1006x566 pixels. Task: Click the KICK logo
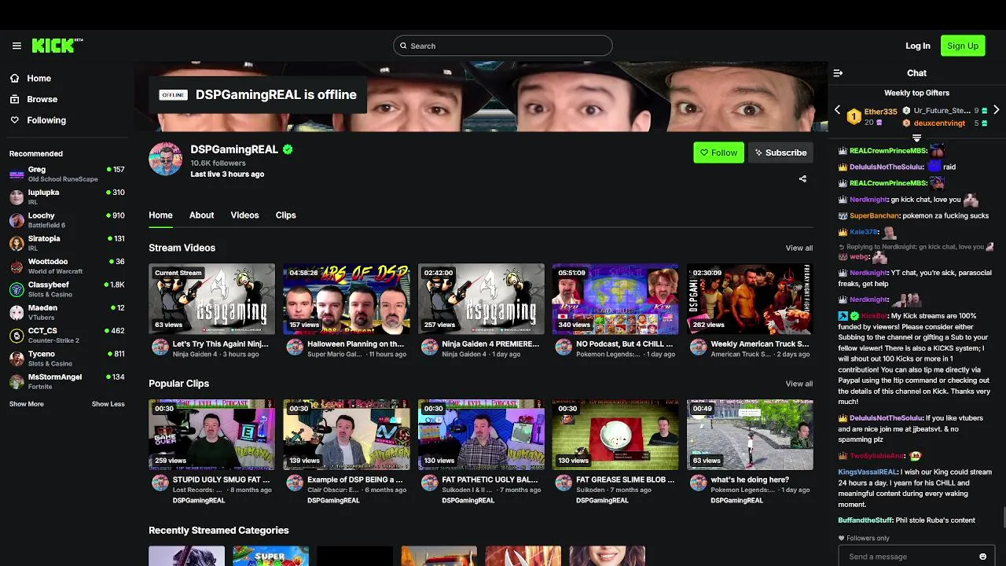[x=57, y=46]
